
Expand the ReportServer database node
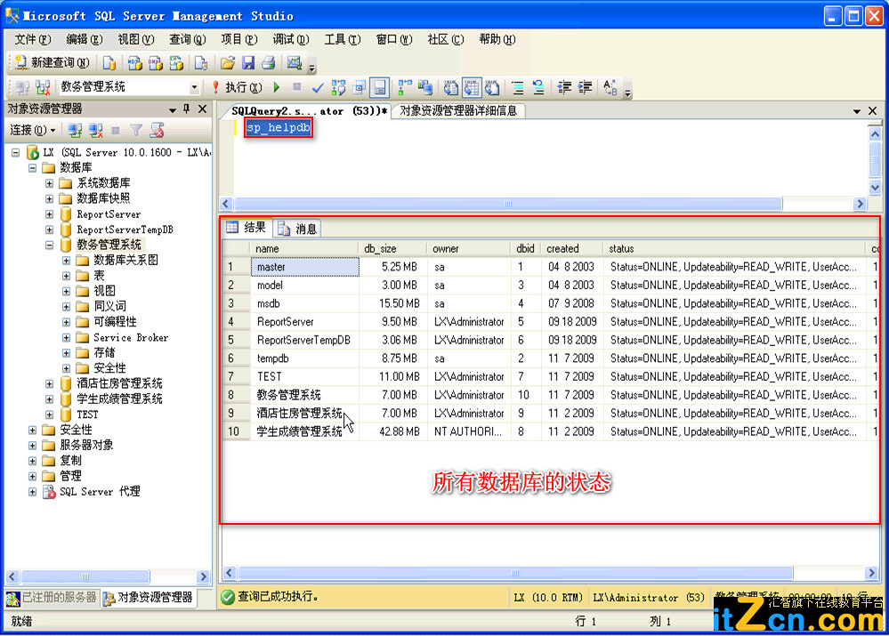coord(49,214)
